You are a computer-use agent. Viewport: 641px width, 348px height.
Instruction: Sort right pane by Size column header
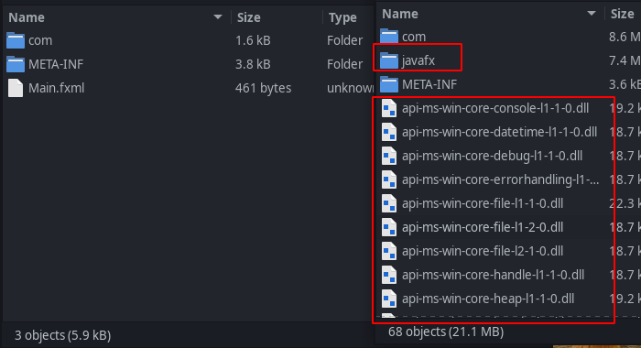pos(622,14)
